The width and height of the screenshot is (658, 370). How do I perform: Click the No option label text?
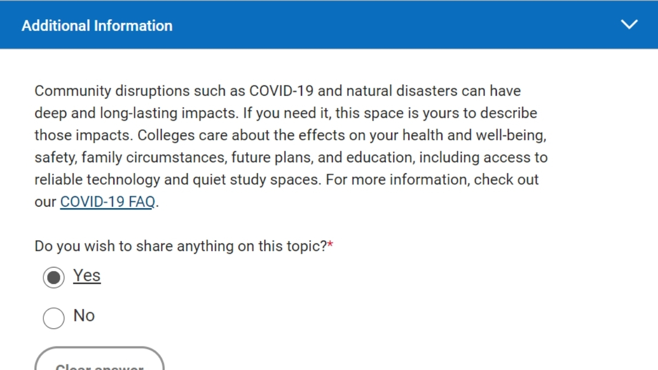coord(84,316)
